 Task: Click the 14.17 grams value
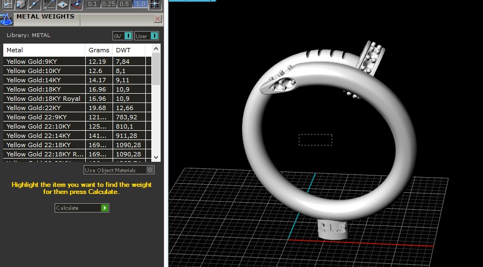tap(97, 80)
